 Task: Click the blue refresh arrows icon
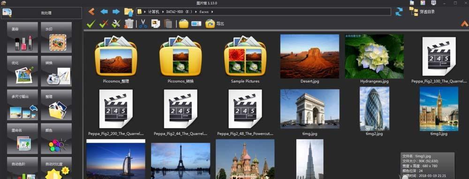click(x=399, y=12)
